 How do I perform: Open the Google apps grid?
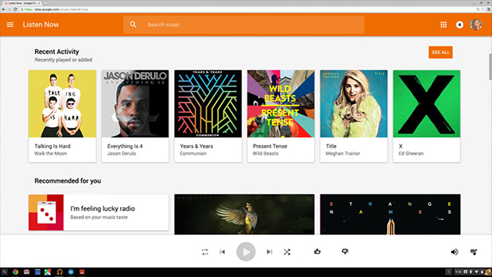pyautogui.click(x=443, y=25)
